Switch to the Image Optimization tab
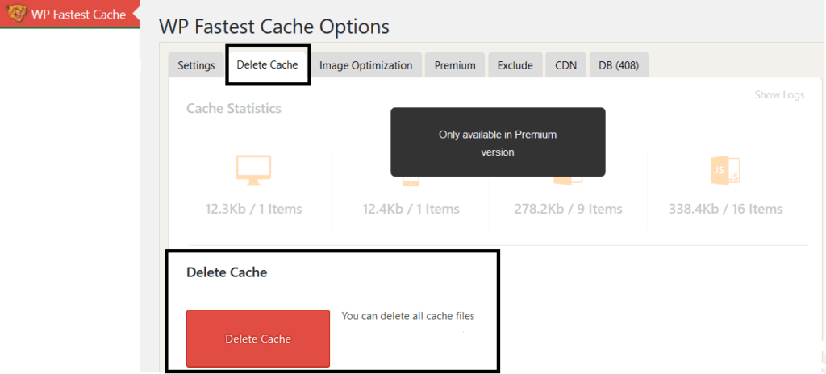This screenshot has width=826, height=374. [365, 66]
